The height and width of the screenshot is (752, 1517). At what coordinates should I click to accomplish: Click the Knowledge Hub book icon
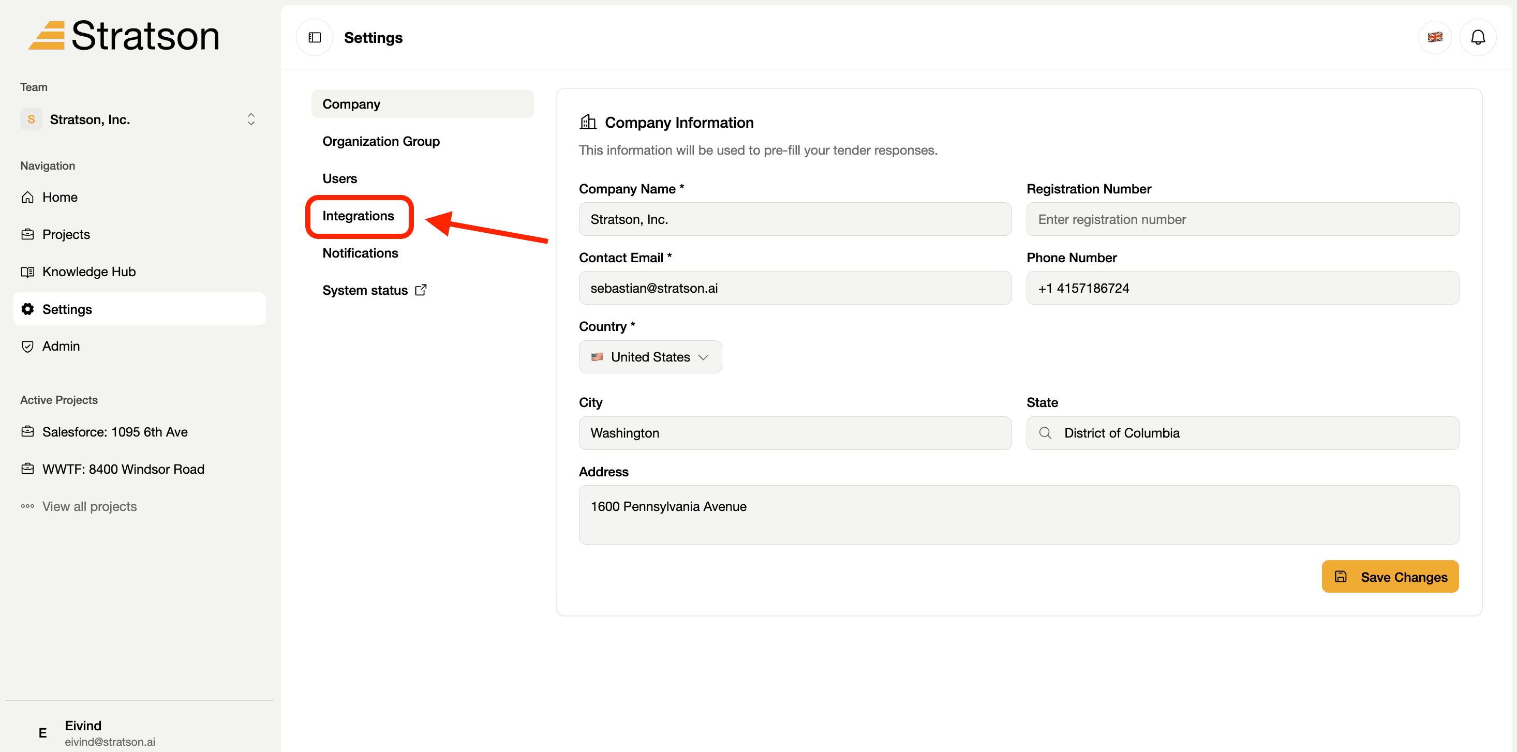click(x=27, y=272)
